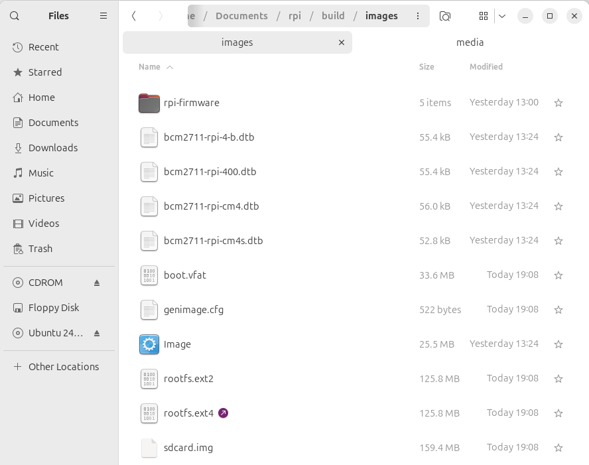Select the genimage.cfg file
Image resolution: width=589 pixels, height=465 pixels.
(x=194, y=310)
